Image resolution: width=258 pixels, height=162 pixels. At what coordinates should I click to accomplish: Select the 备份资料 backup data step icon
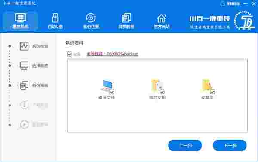coord(24,85)
